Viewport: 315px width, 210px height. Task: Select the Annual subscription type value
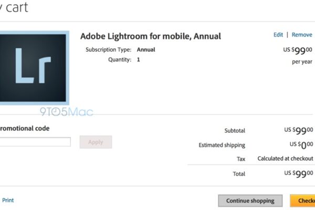click(x=146, y=50)
